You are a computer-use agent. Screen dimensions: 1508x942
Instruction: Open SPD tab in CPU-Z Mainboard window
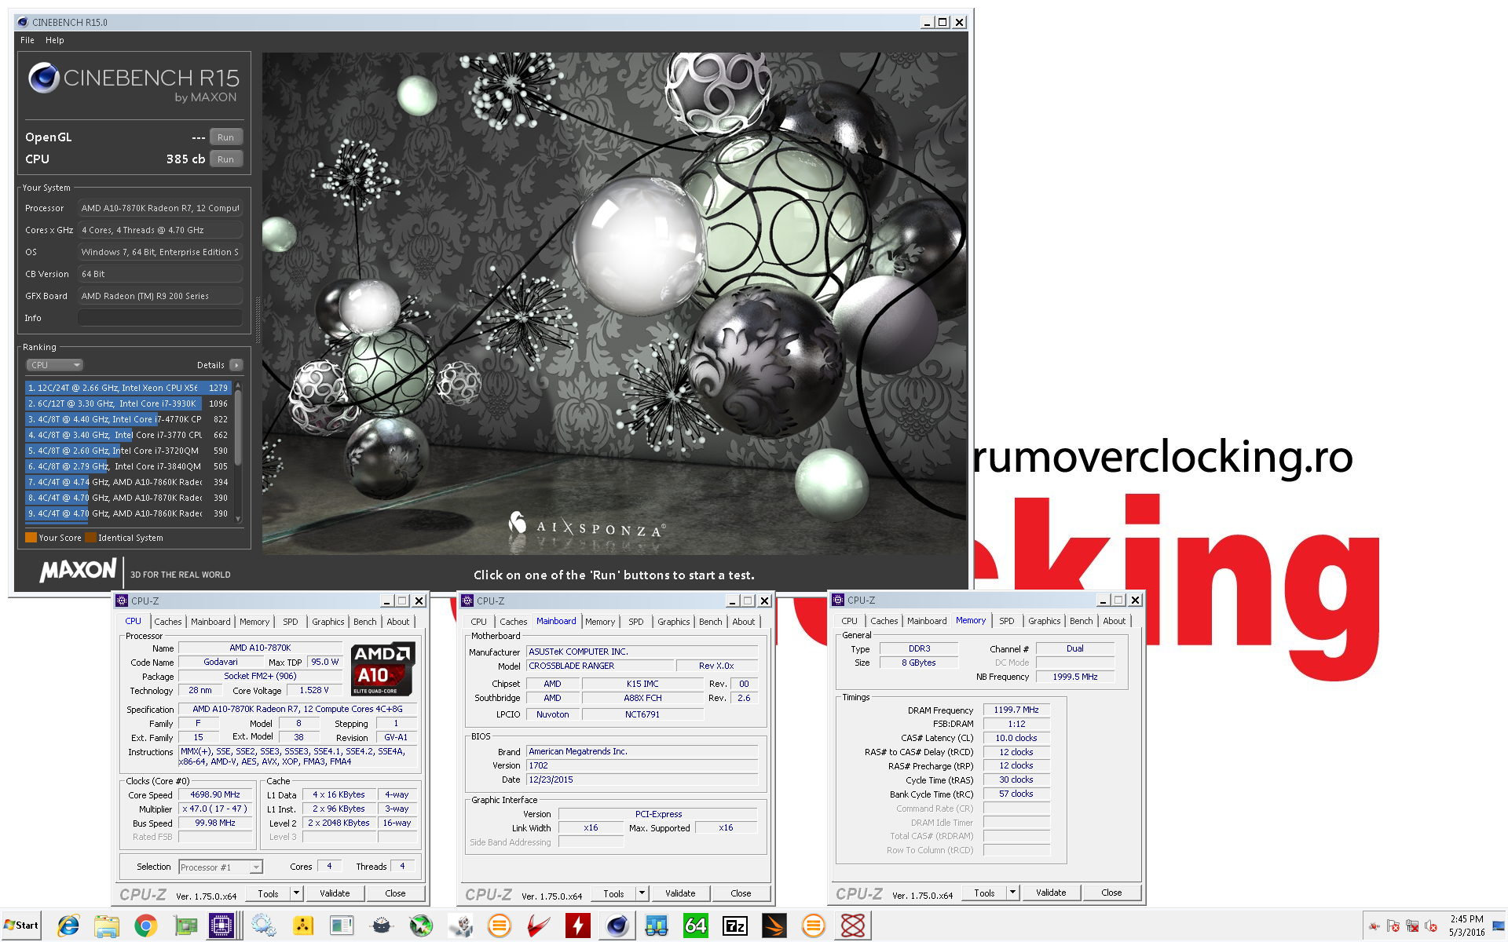636,622
